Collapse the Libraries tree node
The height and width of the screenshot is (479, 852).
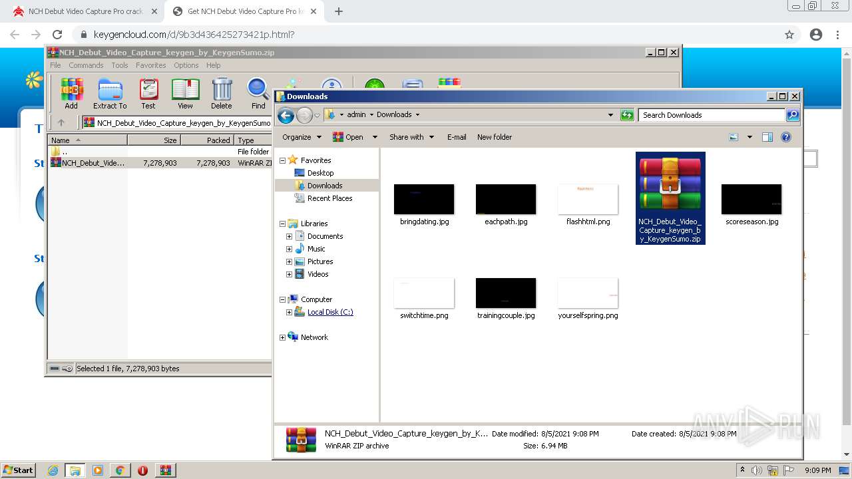282,224
